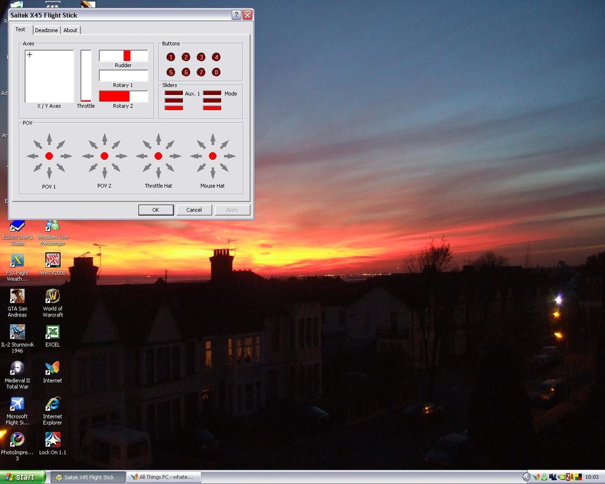Switch to the Deadzone tab
The height and width of the screenshot is (484, 605).
pyautogui.click(x=47, y=30)
